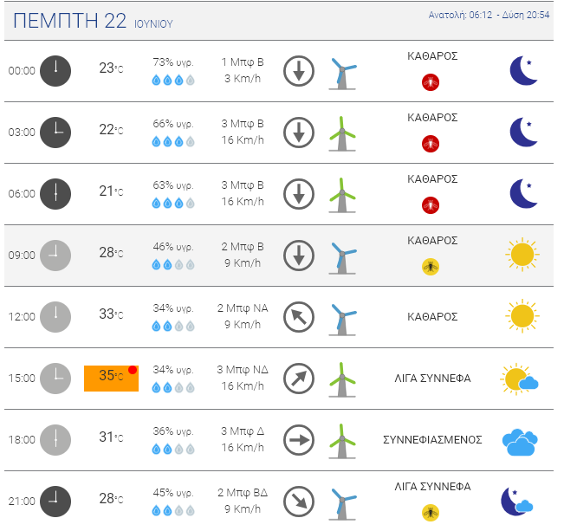This screenshot has width=564, height=531.
Task: Click the blue clouds icon at 18:00
Action: [520, 442]
